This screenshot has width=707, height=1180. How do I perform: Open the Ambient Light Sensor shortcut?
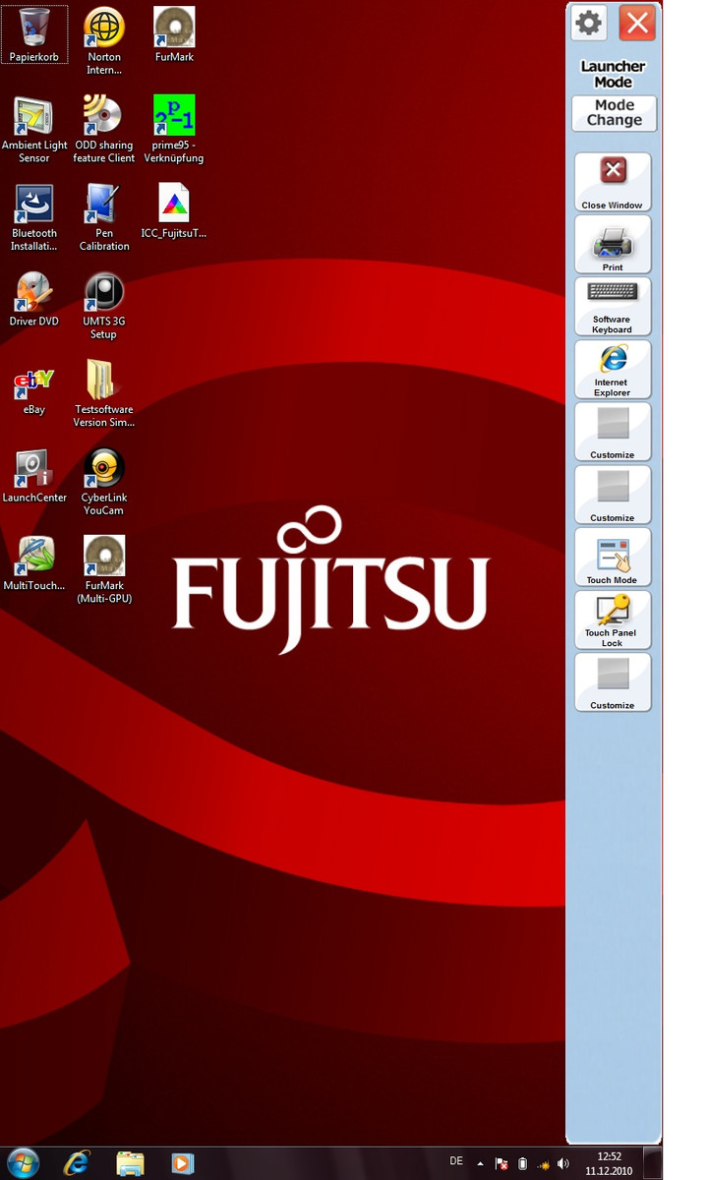[34, 129]
